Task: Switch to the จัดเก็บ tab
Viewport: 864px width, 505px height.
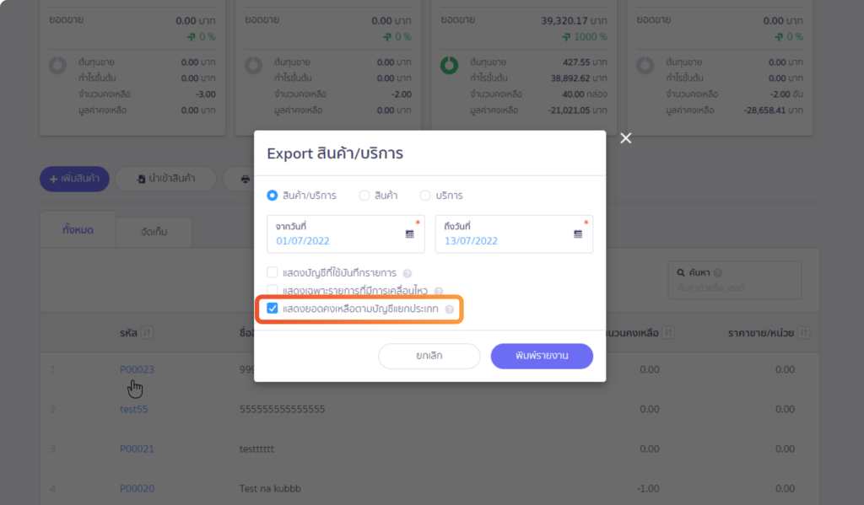Action: (154, 232)
